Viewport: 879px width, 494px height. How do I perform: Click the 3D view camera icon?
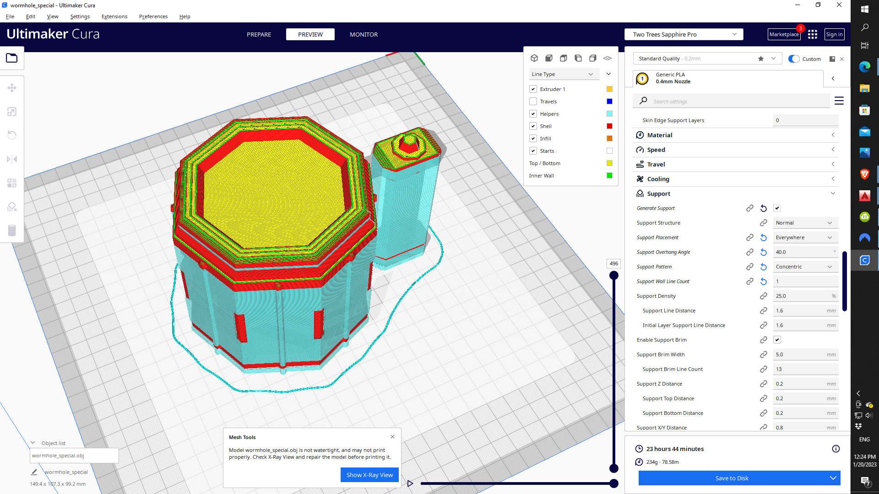tap(534, 58)
